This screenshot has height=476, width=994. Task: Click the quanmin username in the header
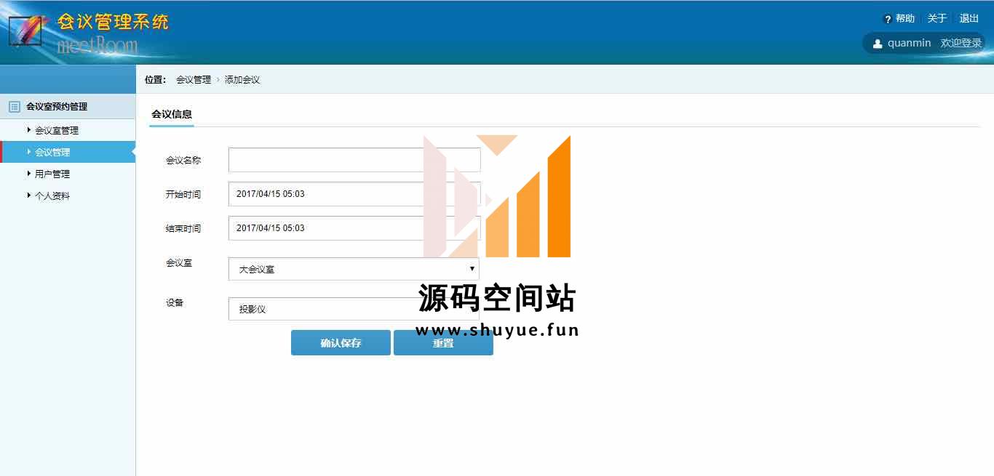pos(909,44)
